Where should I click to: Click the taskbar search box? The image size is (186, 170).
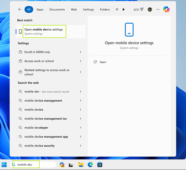pos(33,164)
